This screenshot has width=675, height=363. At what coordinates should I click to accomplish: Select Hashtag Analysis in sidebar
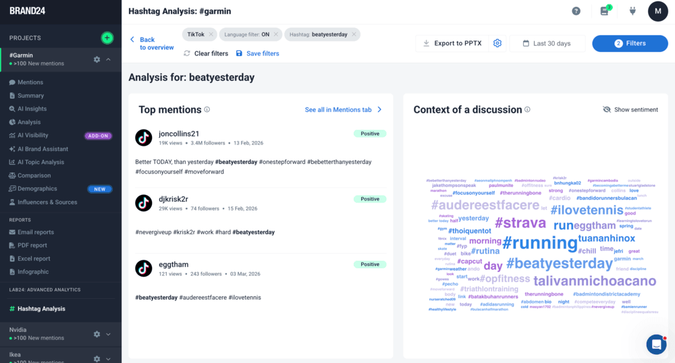(41, 308)
